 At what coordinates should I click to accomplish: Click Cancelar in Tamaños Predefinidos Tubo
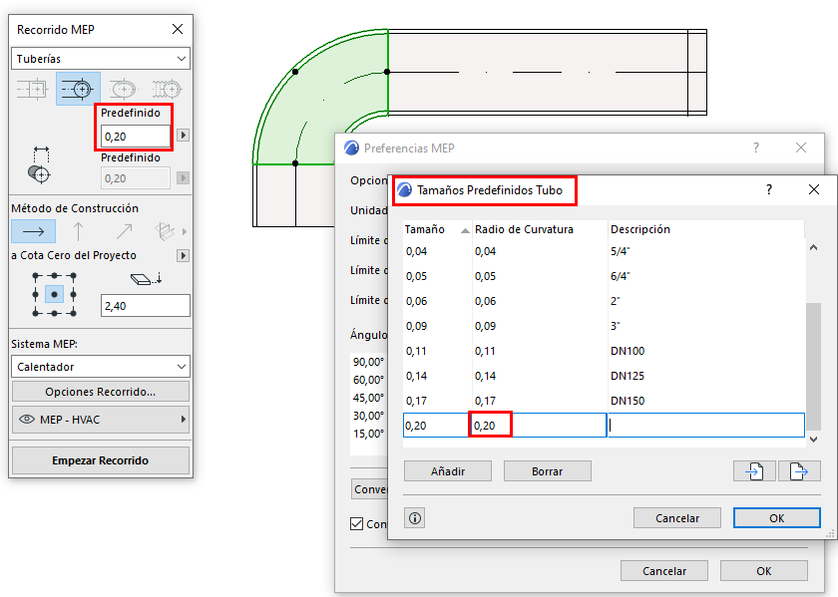click(677, 518)
